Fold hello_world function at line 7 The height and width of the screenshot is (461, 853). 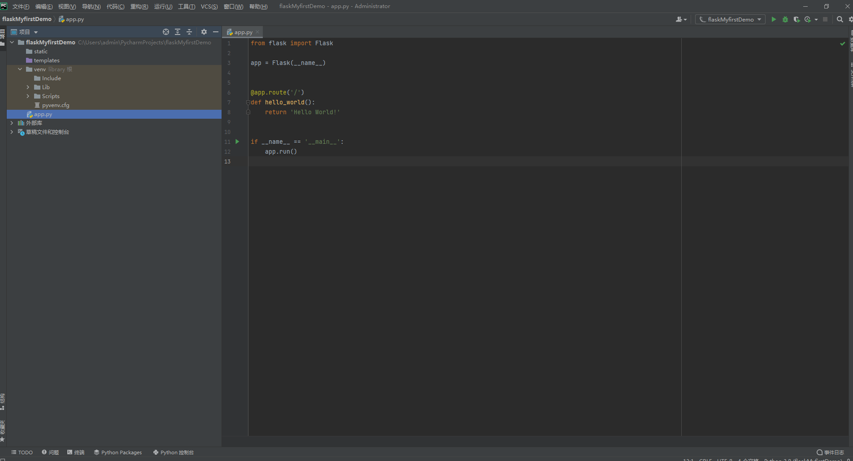point(248,102)
